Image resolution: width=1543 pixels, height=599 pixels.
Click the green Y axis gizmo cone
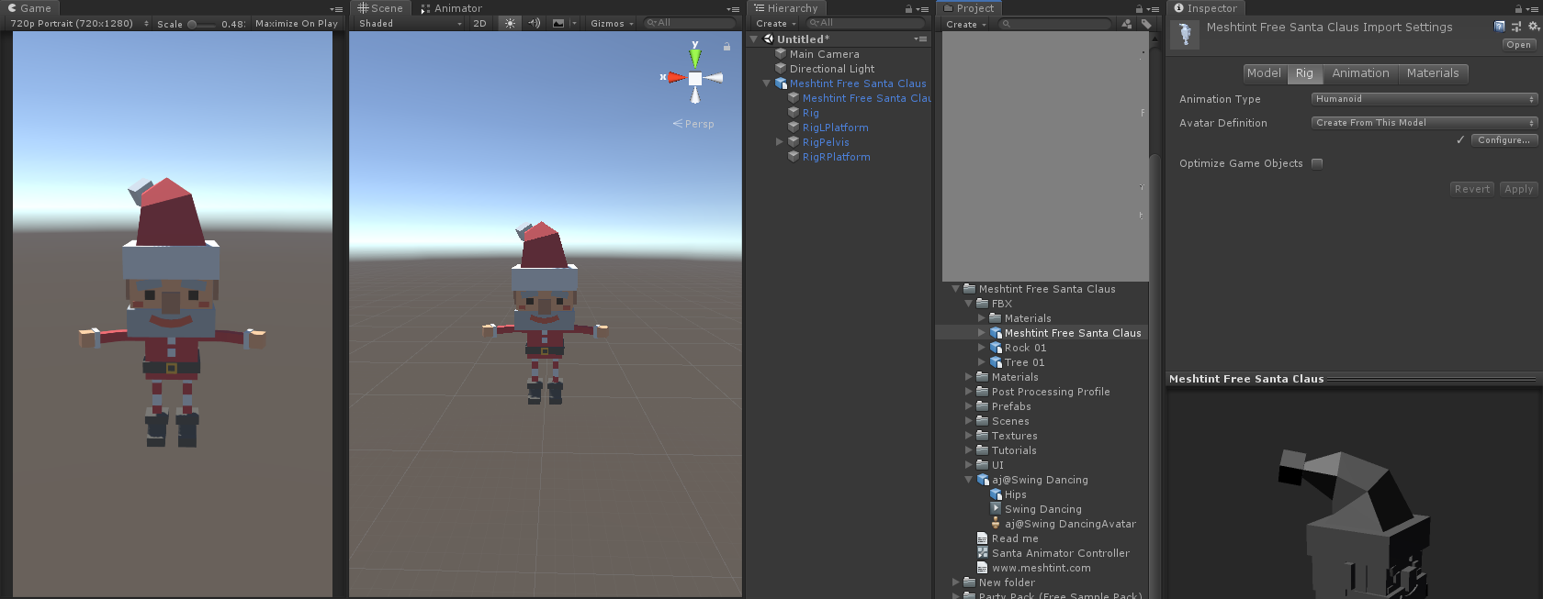point(695,57)
